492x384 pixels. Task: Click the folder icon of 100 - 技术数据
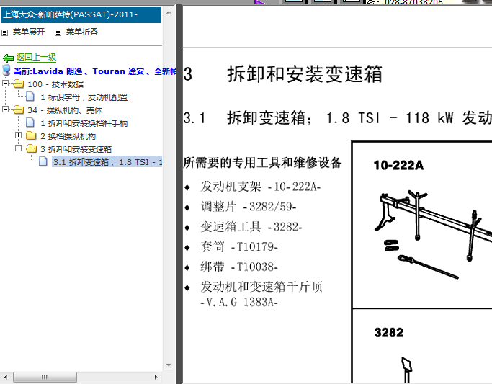click(19, 84)
